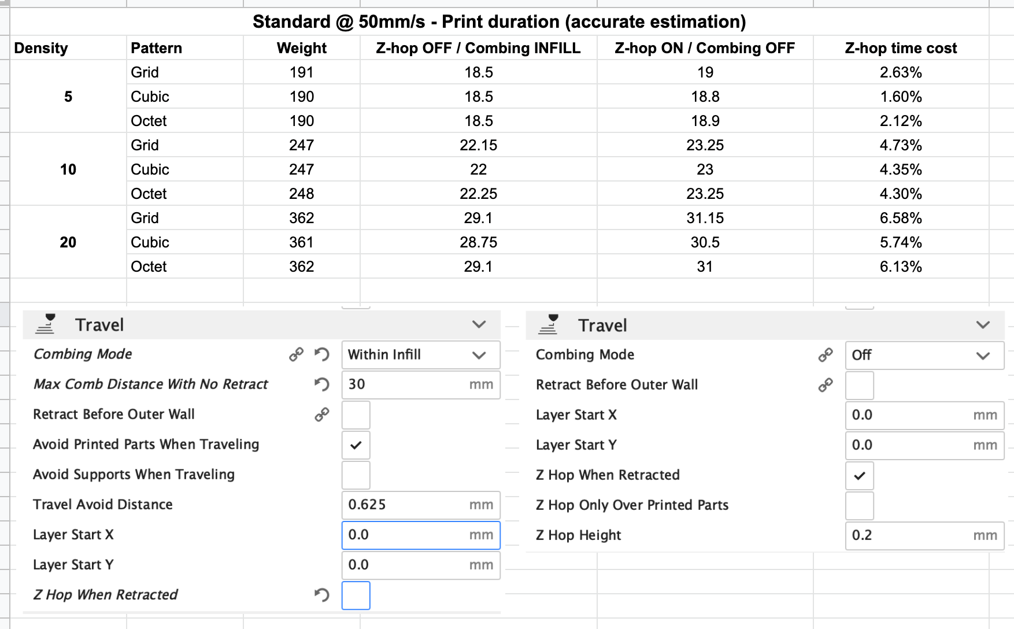Viewport: 1014px width, 629px height.
Task: Select time cost cell 6.58%
Action: coord(901,218)
